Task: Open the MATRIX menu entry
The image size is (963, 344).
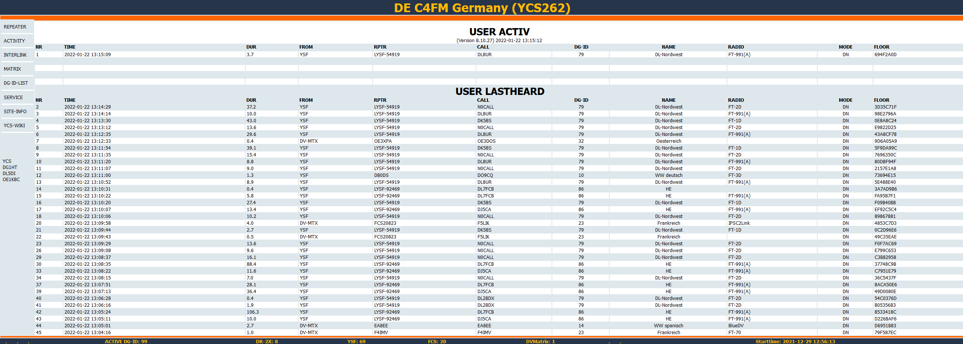Action: point(13,69)
